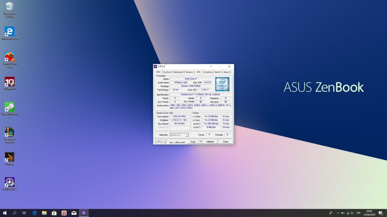Open the Recycle Bin desktop icon
The width and height of the screenshot is (387, 217).
pyautogui.click(x=9, y=7)
